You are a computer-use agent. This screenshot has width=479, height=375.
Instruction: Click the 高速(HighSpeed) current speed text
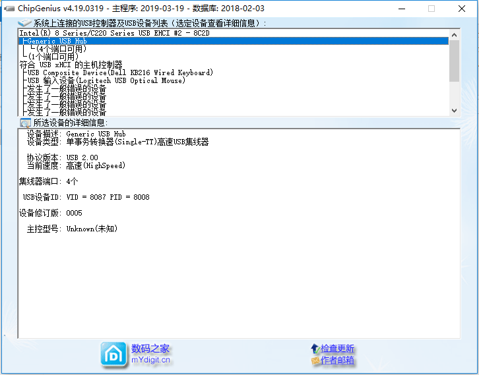coord(96,165)
